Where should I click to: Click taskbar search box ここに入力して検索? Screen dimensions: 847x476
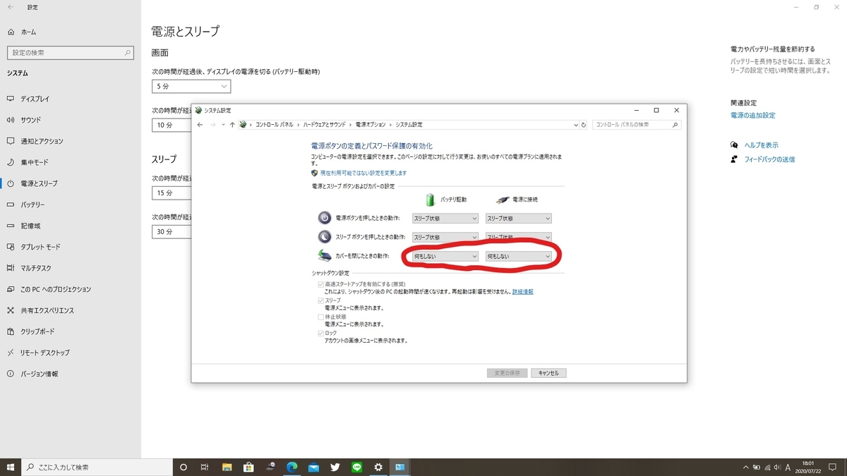97,467
